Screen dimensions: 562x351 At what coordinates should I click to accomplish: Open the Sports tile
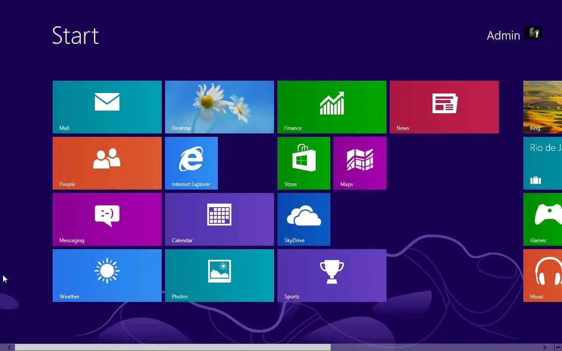pyautogui.click(x=332, y=276)
